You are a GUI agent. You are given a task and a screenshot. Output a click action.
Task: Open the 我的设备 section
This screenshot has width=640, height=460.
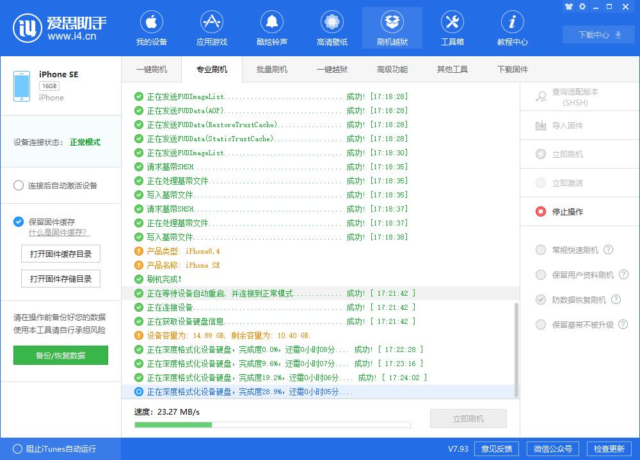coord(152,27)
